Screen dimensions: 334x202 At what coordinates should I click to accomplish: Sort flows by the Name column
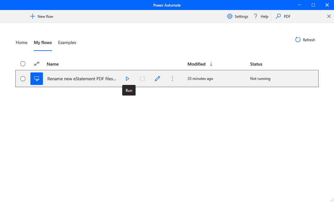(x=53, y=64)
